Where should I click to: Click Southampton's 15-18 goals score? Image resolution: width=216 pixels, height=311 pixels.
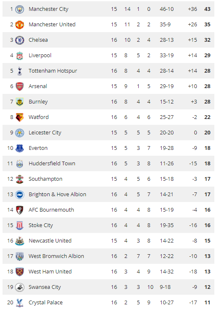(167, 179)
